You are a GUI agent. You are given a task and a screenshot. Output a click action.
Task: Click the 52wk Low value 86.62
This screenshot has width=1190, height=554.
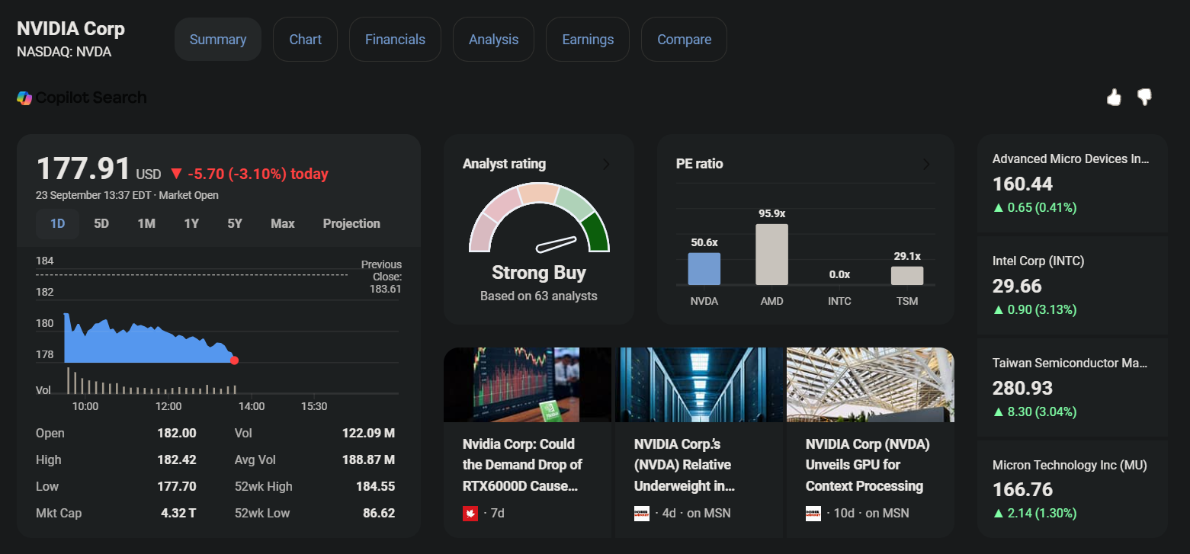coord(379,513)
